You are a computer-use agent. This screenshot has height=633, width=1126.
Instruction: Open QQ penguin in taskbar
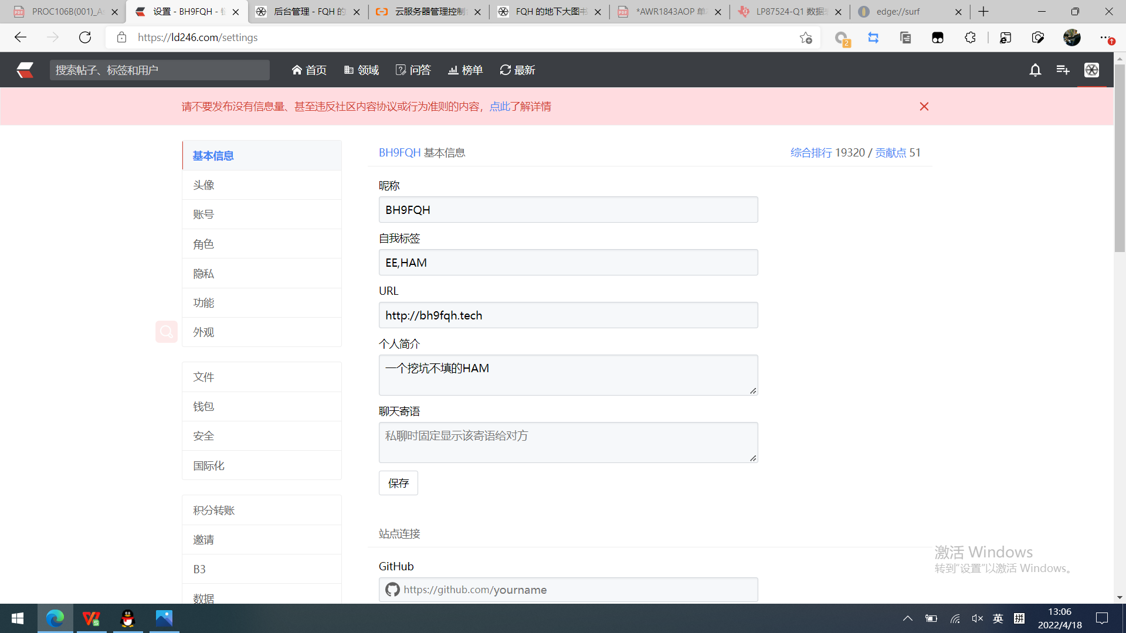(x=127, y=618)
